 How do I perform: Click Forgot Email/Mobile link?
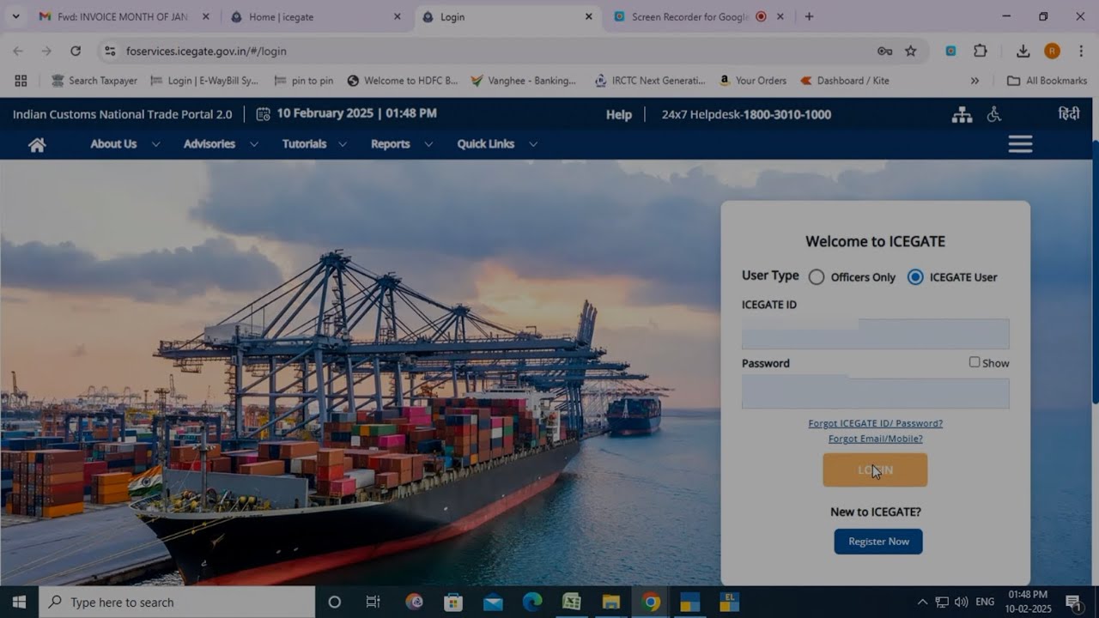tap(875, 439)
